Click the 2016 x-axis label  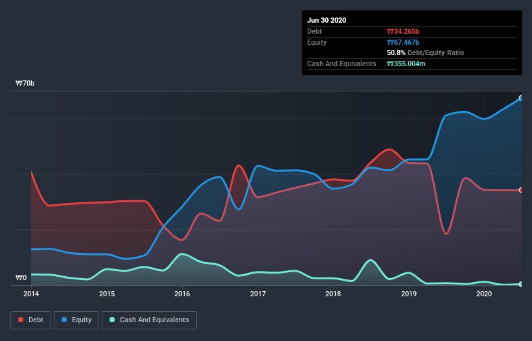coord(182,294)
